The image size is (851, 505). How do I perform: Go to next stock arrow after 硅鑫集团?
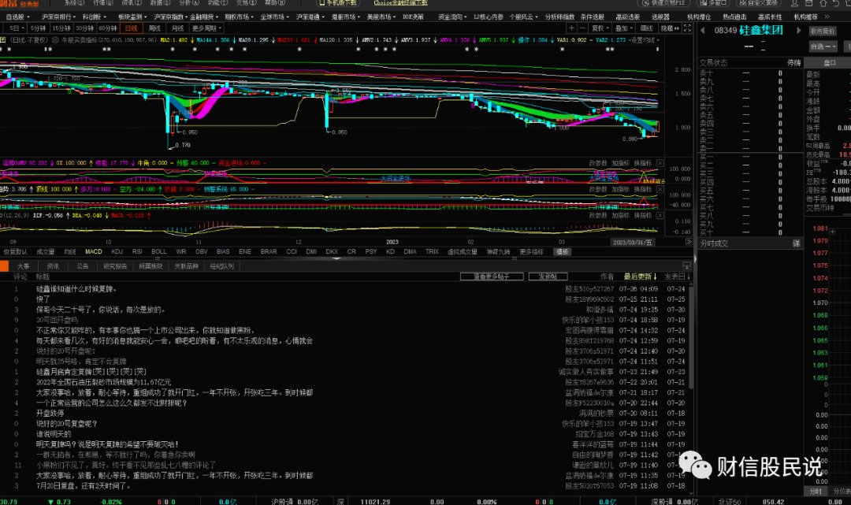coord(798,31)
